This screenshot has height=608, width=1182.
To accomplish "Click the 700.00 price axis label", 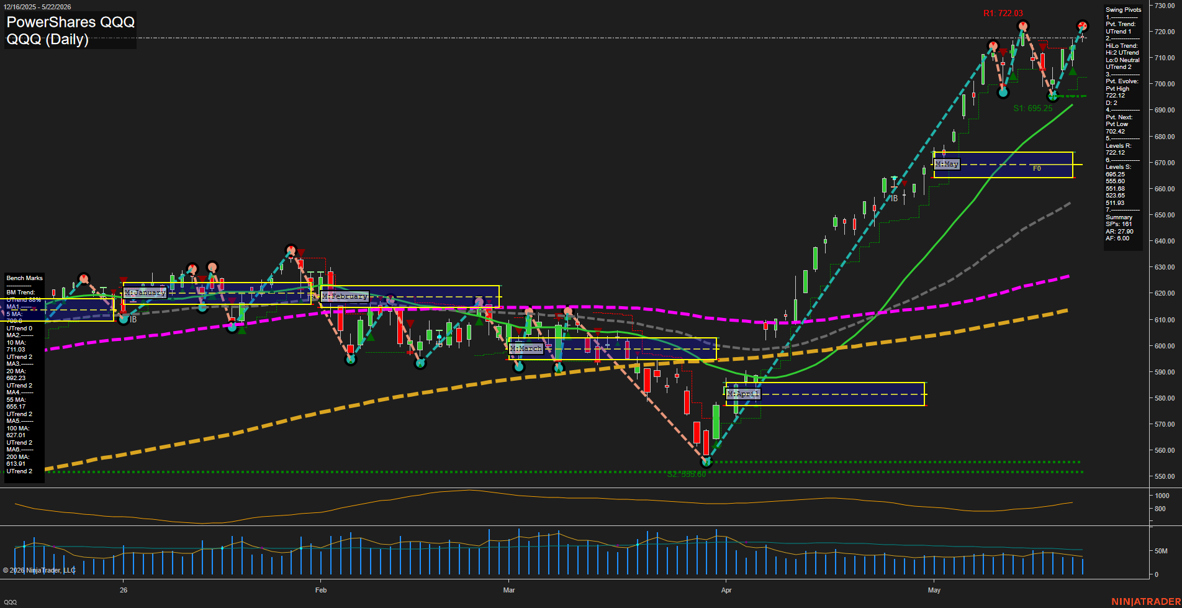I will point(1164,84).
